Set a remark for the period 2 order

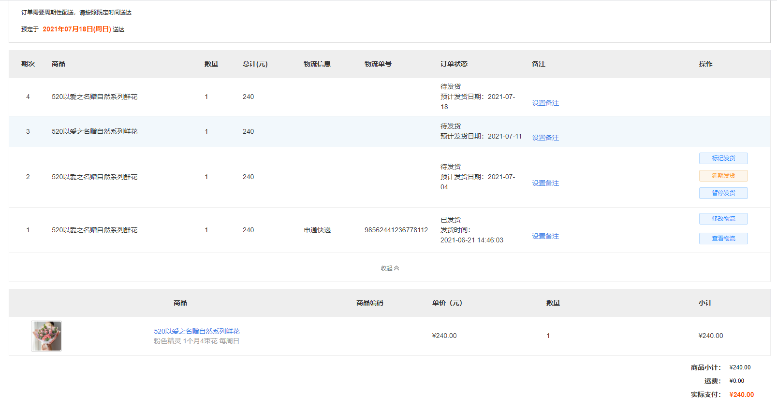545,183
